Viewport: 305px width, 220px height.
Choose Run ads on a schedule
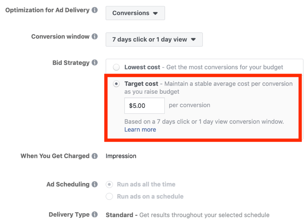click(x=109, y=196)
